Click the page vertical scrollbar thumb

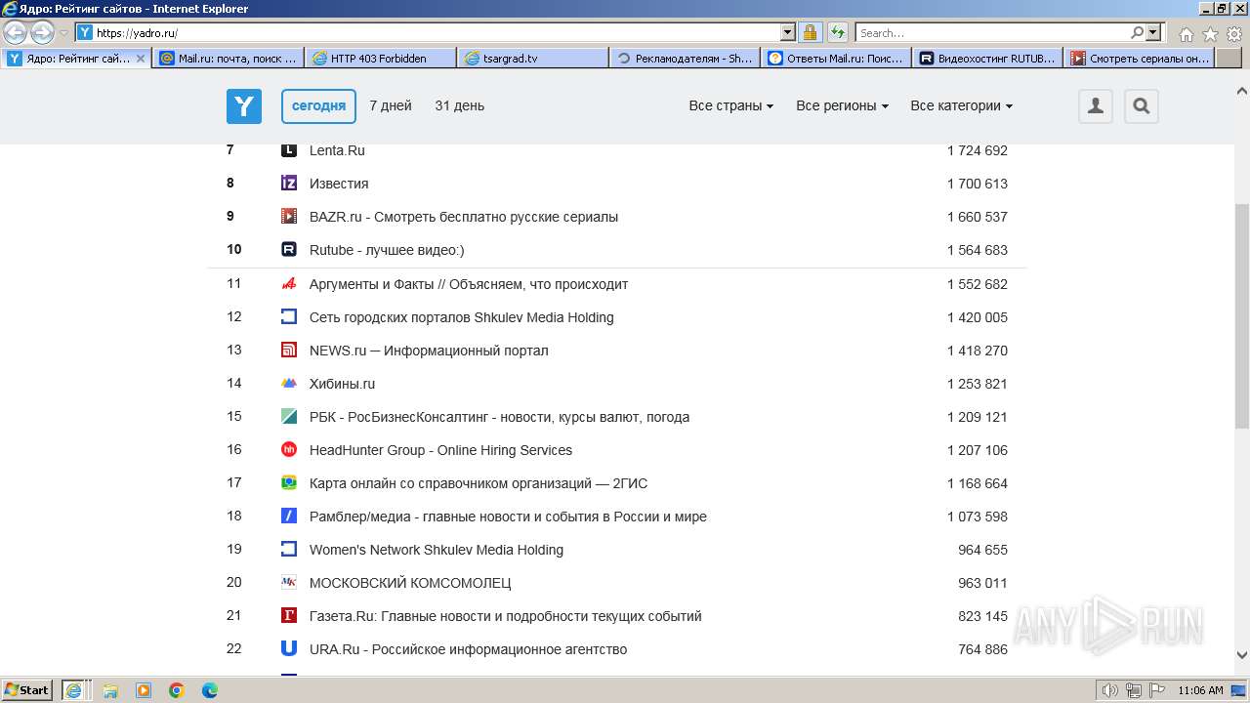1242,316
